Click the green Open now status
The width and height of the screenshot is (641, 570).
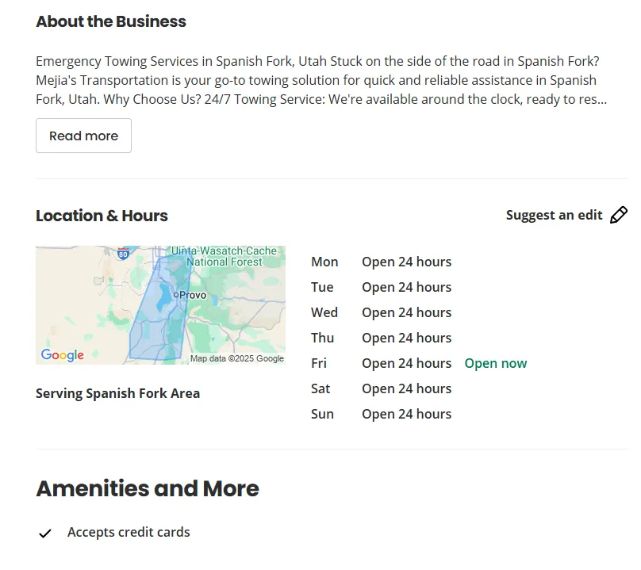[495, 363]
